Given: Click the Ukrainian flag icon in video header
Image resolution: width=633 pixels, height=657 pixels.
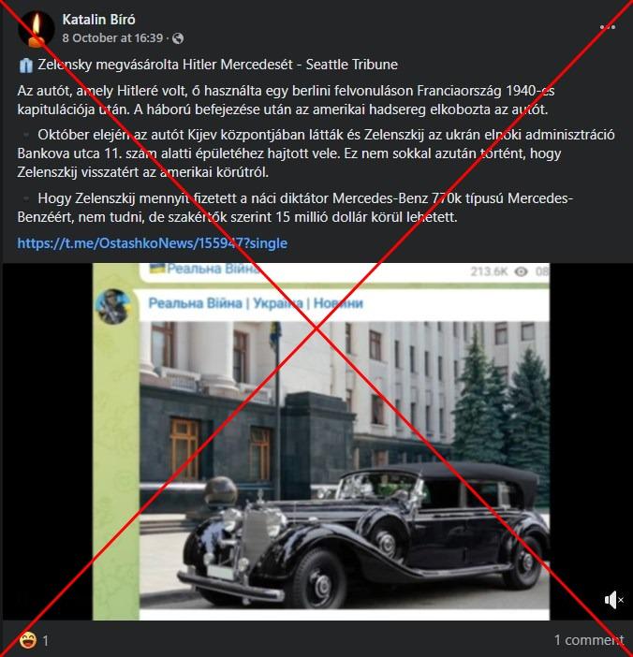Looking at the screenshot, I should [x=156, y=268].
